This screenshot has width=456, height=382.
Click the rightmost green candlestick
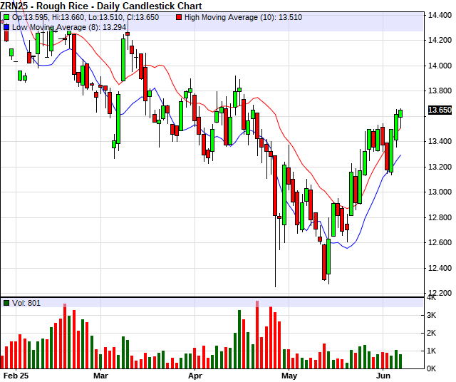click(400, 113)
